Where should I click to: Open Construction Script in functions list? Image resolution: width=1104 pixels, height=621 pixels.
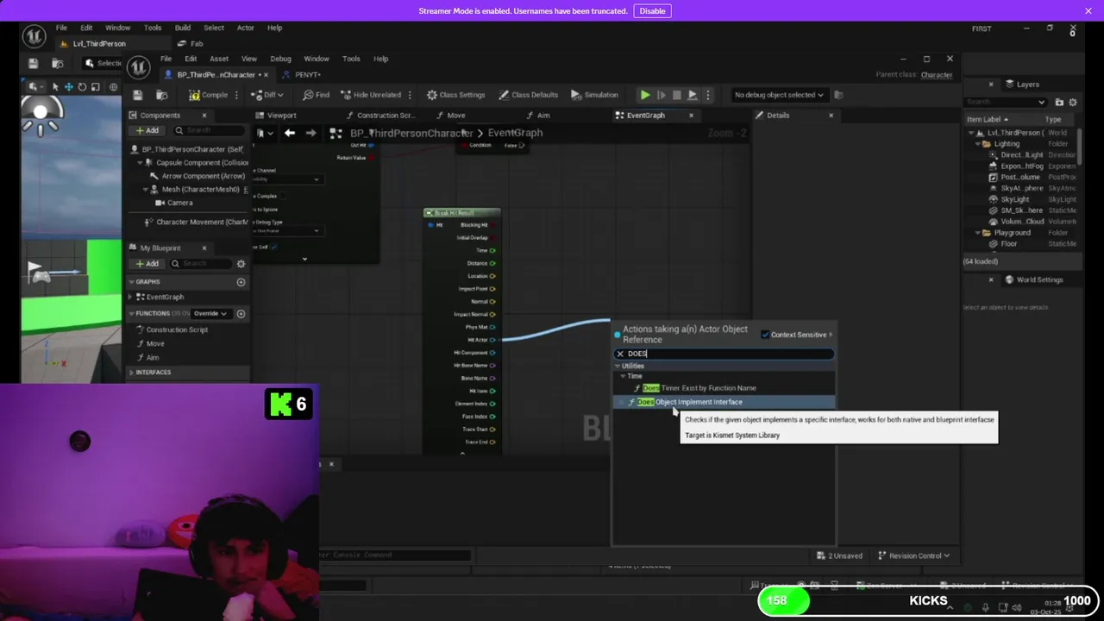[177, 329]
